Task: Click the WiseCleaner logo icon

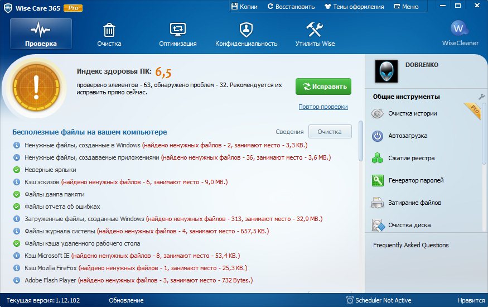Action: click(460, 29)
